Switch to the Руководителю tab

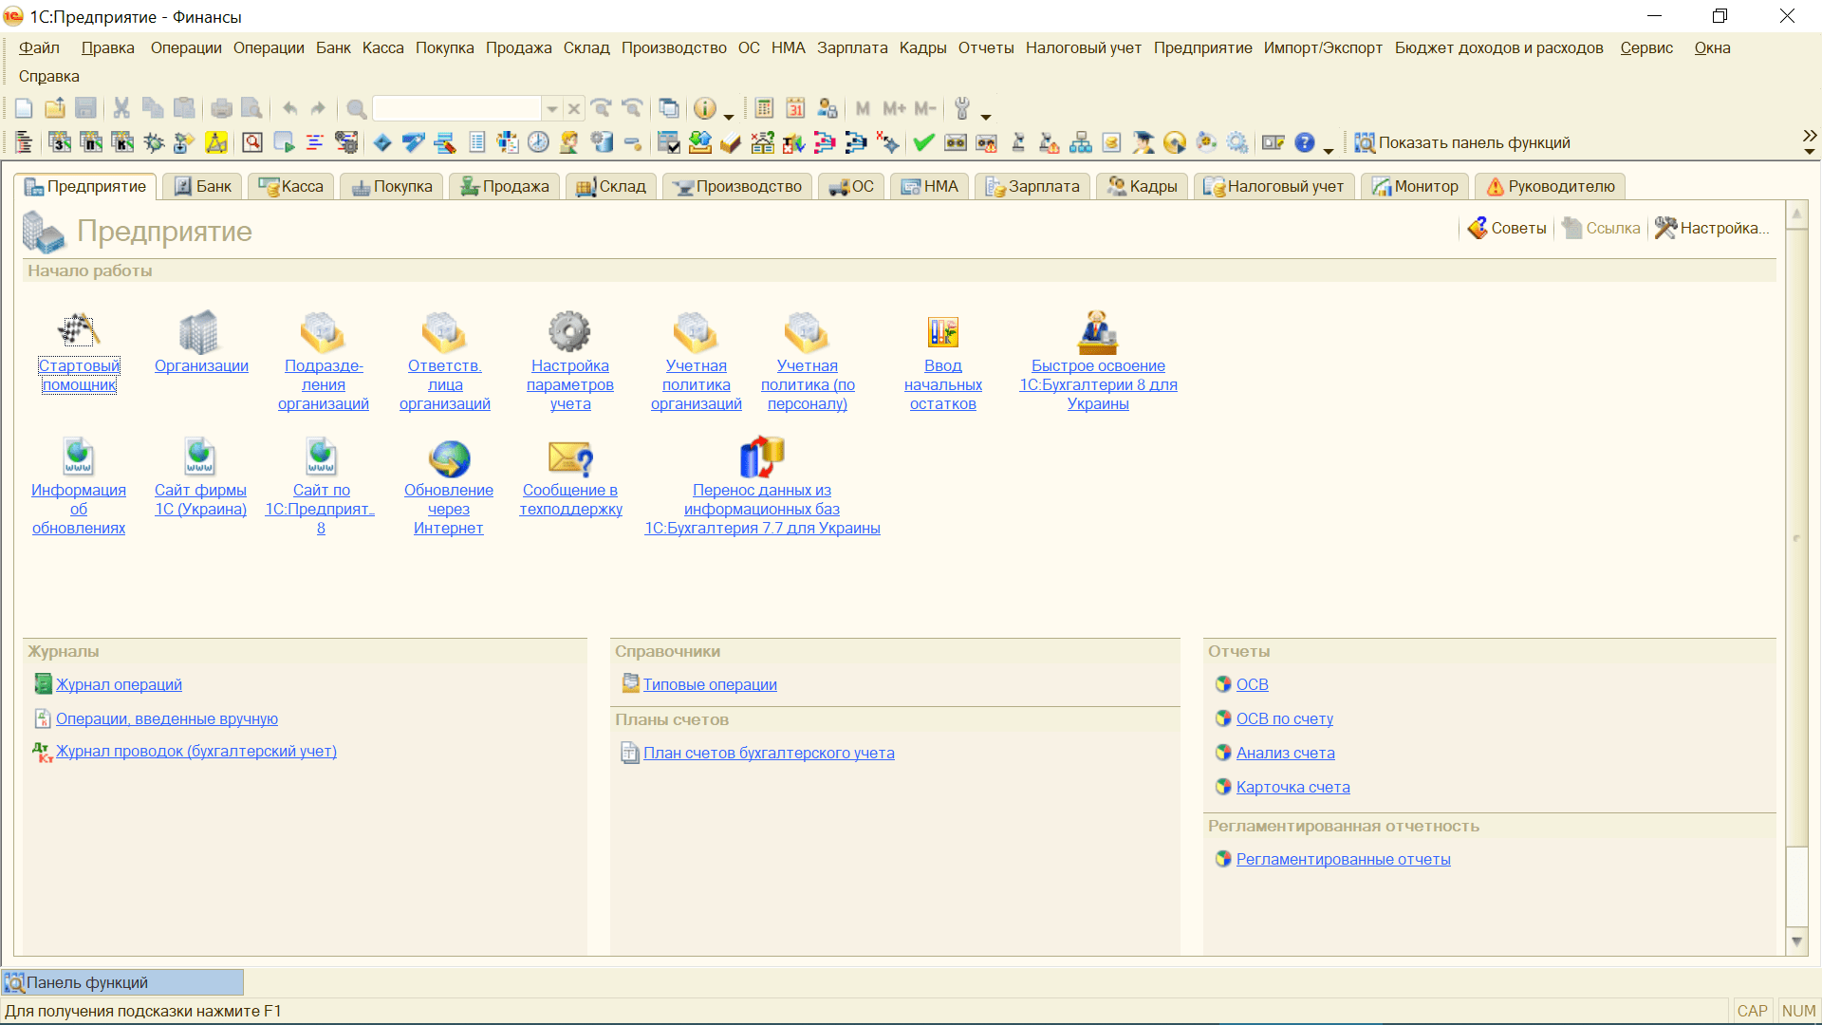click(x=1551, y=186)
